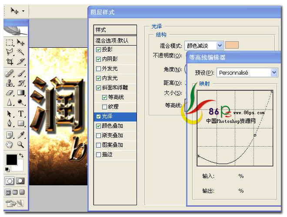Viewport: 287px width, 217px height.
Task: Enable the 描边 stroke checkbox
Action: [x=98, y=155]
